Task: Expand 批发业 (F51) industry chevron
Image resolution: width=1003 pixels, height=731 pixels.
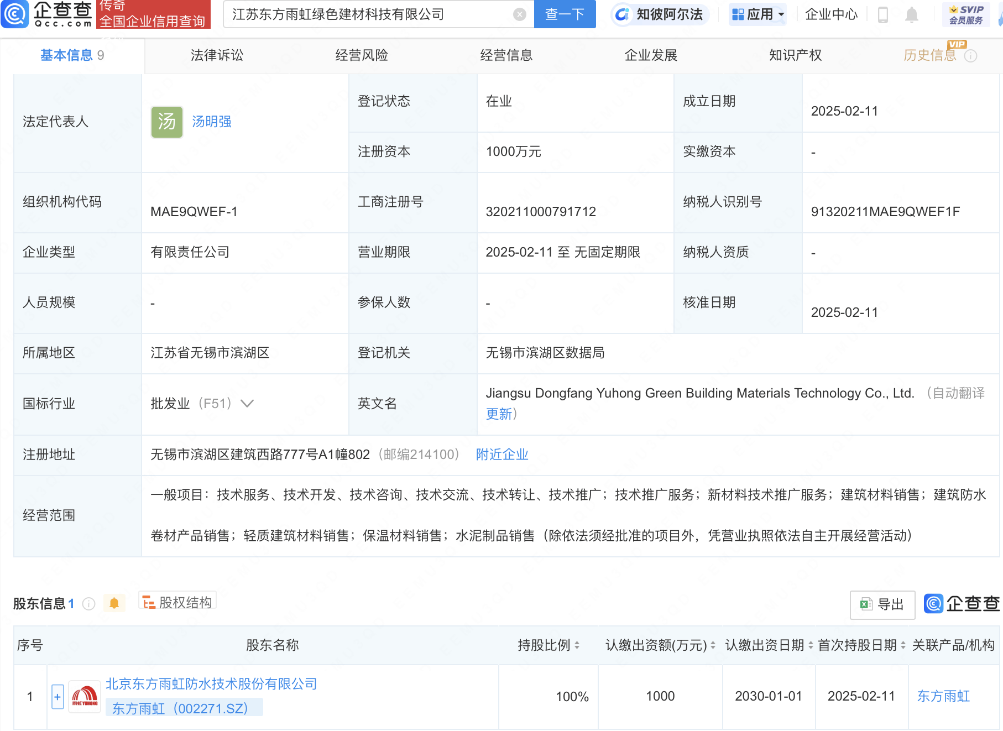Action: point(247,404)
